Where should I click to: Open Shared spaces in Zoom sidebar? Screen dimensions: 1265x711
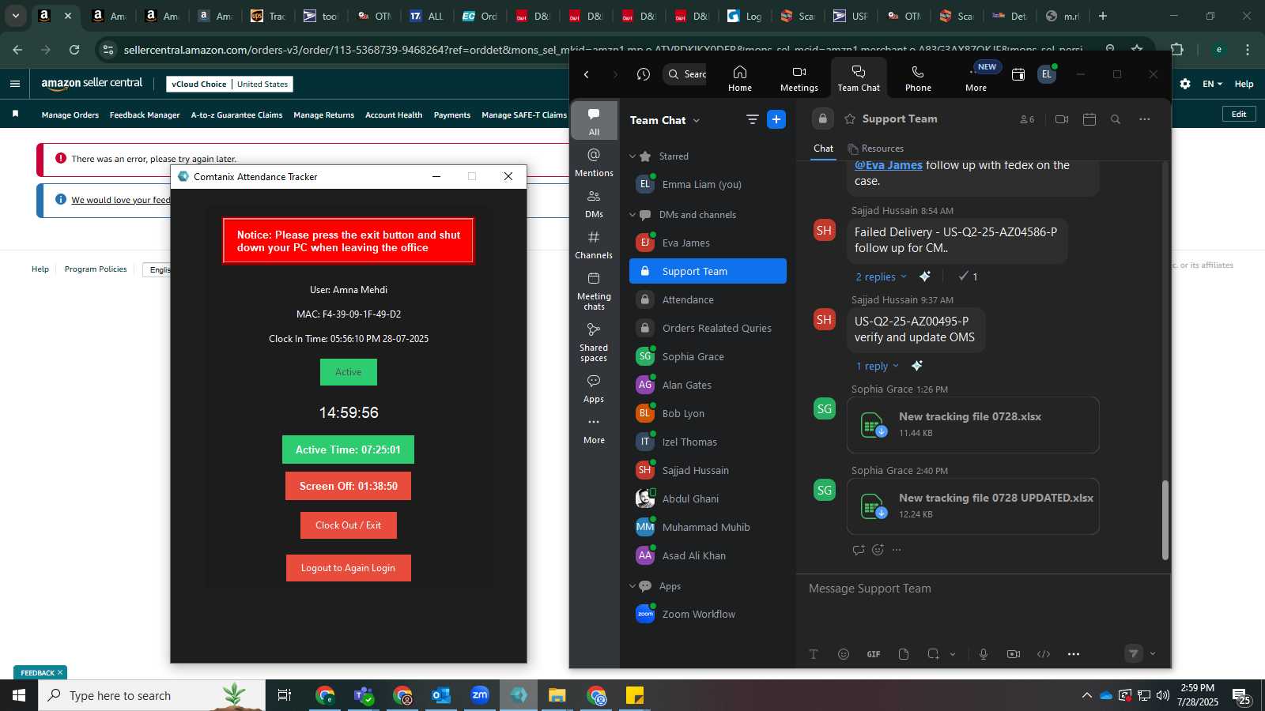click(594, 341)
